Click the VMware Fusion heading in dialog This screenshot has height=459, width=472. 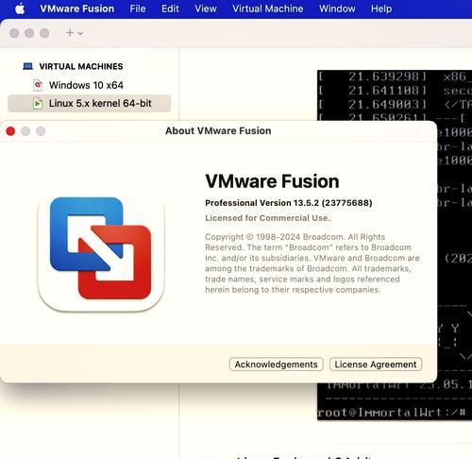(272, 181)
